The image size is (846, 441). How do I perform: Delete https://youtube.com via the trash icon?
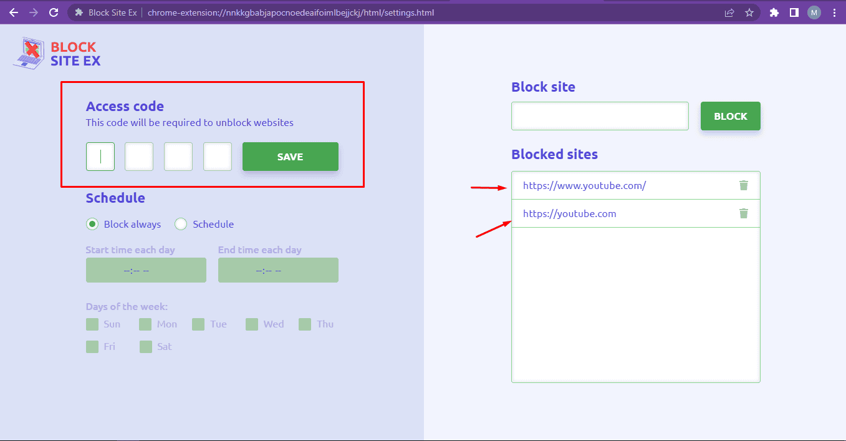[743, 213]
